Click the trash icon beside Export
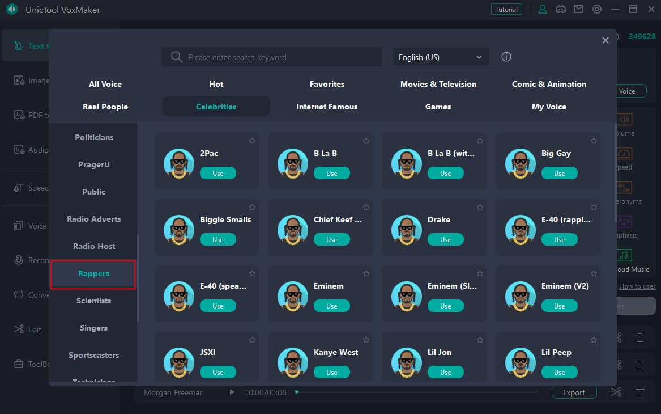The height and width of the screenshot is (414, 661). (640, 392)
